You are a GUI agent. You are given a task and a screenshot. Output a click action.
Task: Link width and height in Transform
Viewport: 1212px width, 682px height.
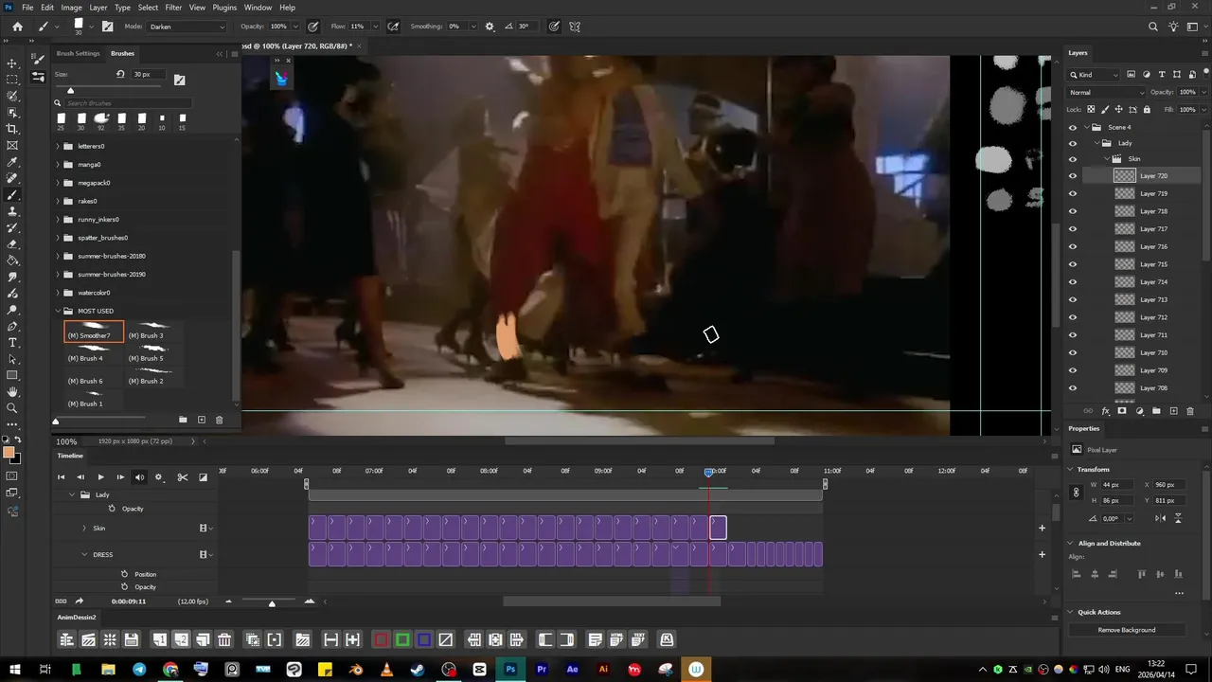pos(1076,493)
